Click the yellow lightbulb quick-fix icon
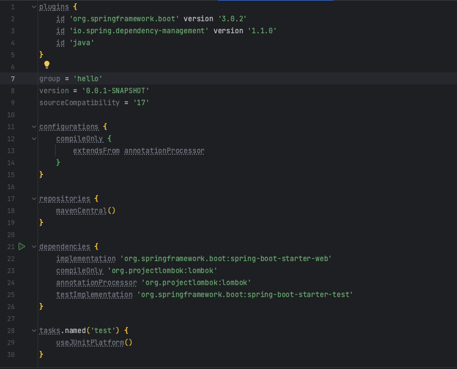 click(47, 65)
